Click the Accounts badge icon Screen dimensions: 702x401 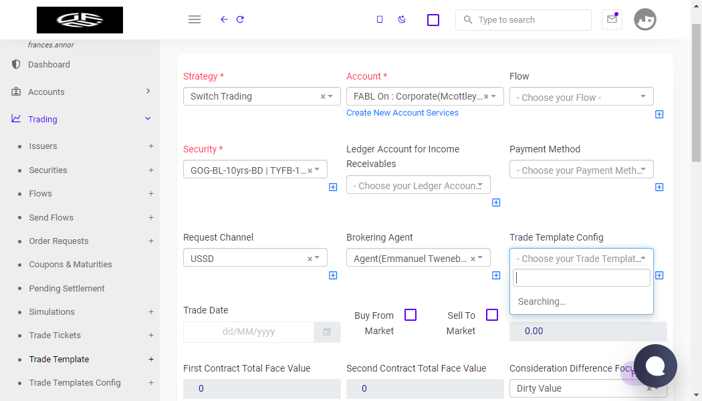tap(16, 92)
